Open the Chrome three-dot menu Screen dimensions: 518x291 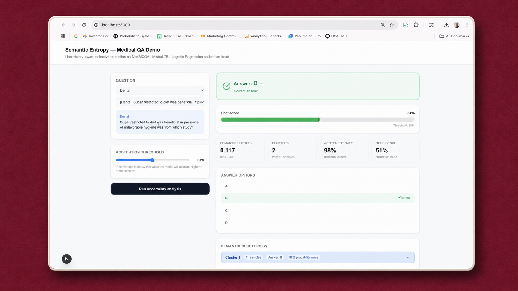click(467, 25)
